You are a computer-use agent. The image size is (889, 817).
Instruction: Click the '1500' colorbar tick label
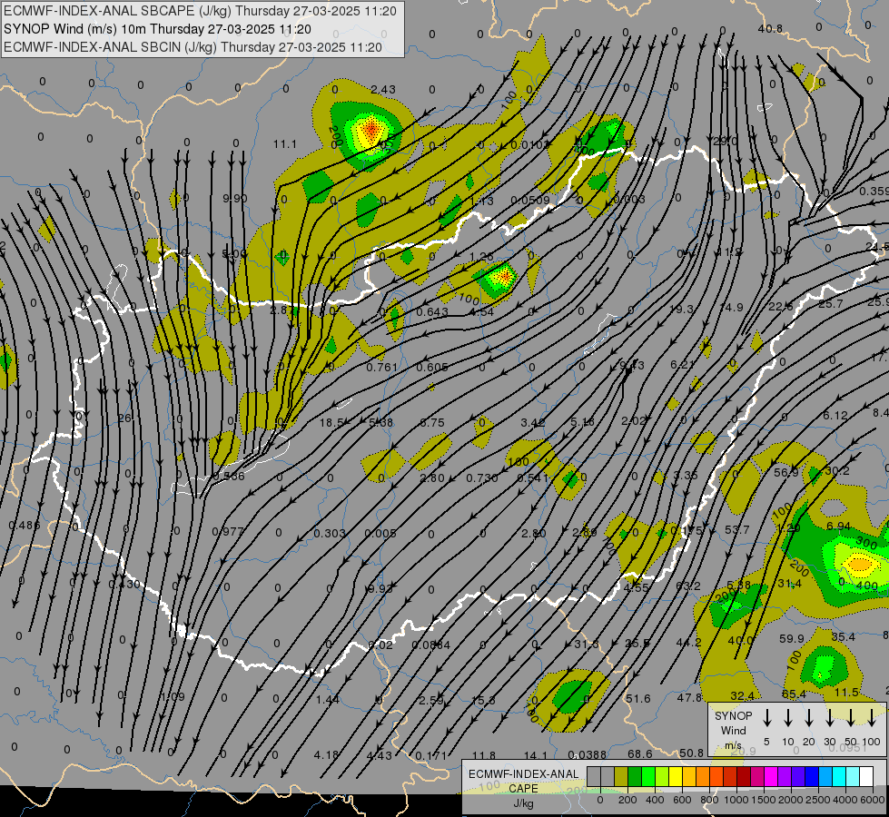click(764, 800)
